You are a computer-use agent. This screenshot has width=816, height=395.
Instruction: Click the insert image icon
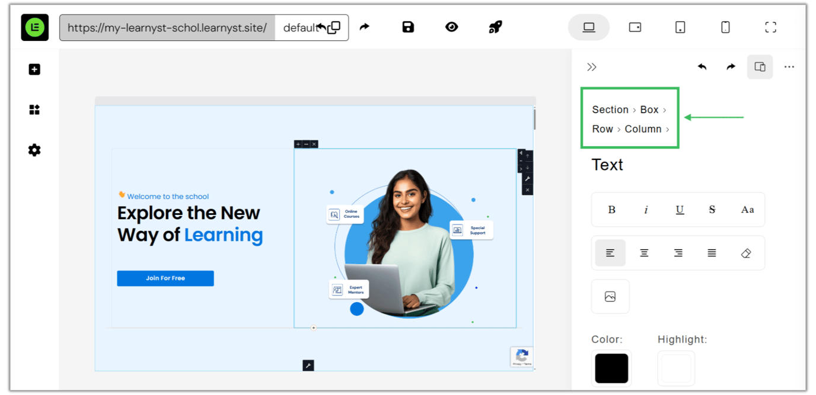coord(610,297)
